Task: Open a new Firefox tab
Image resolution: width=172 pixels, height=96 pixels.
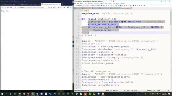Action: (62, 4)
